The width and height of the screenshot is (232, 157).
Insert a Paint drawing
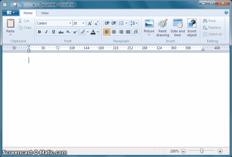point(163,28)
